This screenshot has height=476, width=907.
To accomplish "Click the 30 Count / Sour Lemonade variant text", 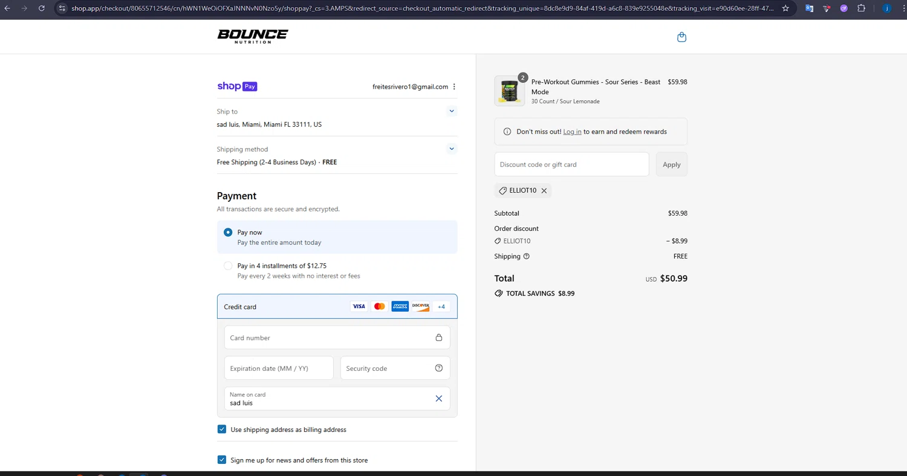I will 565,101.
